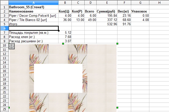This screenshot has height=112, width=169.
Task: Click the 'Упаковок' header cell
Action: (x=140, y=11)
